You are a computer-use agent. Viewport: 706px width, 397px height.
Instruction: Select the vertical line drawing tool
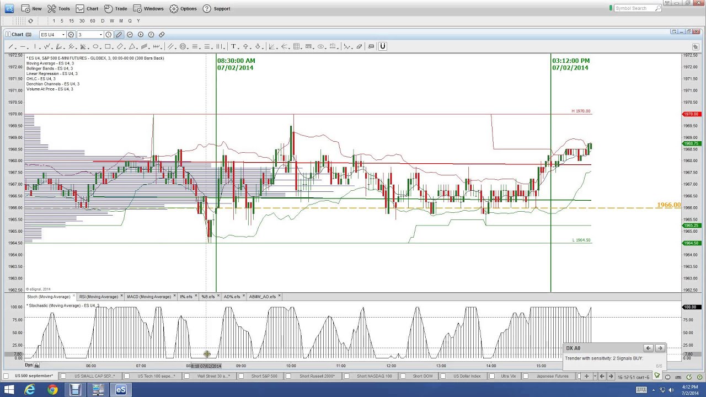coord(35,47)
